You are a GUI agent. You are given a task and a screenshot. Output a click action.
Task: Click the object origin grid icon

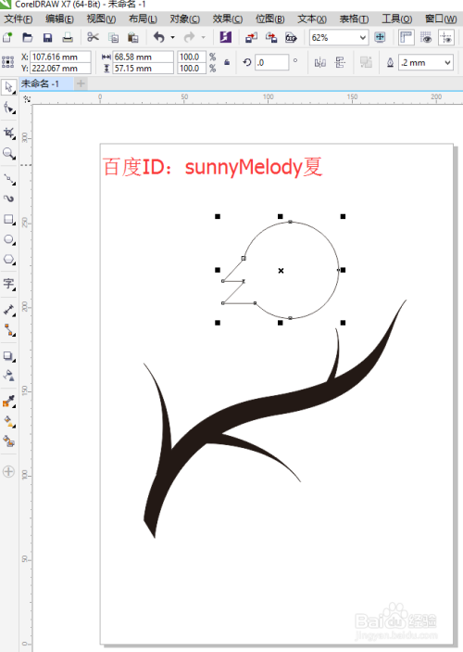[8, 62]
